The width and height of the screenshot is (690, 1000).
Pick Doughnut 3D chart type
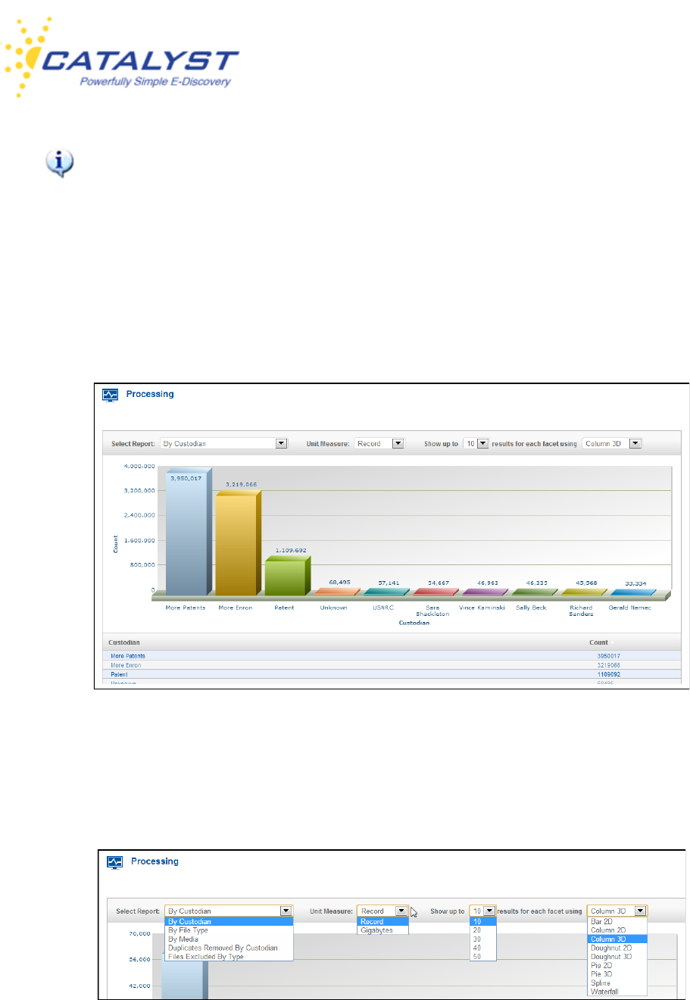(x=617, y=957)
